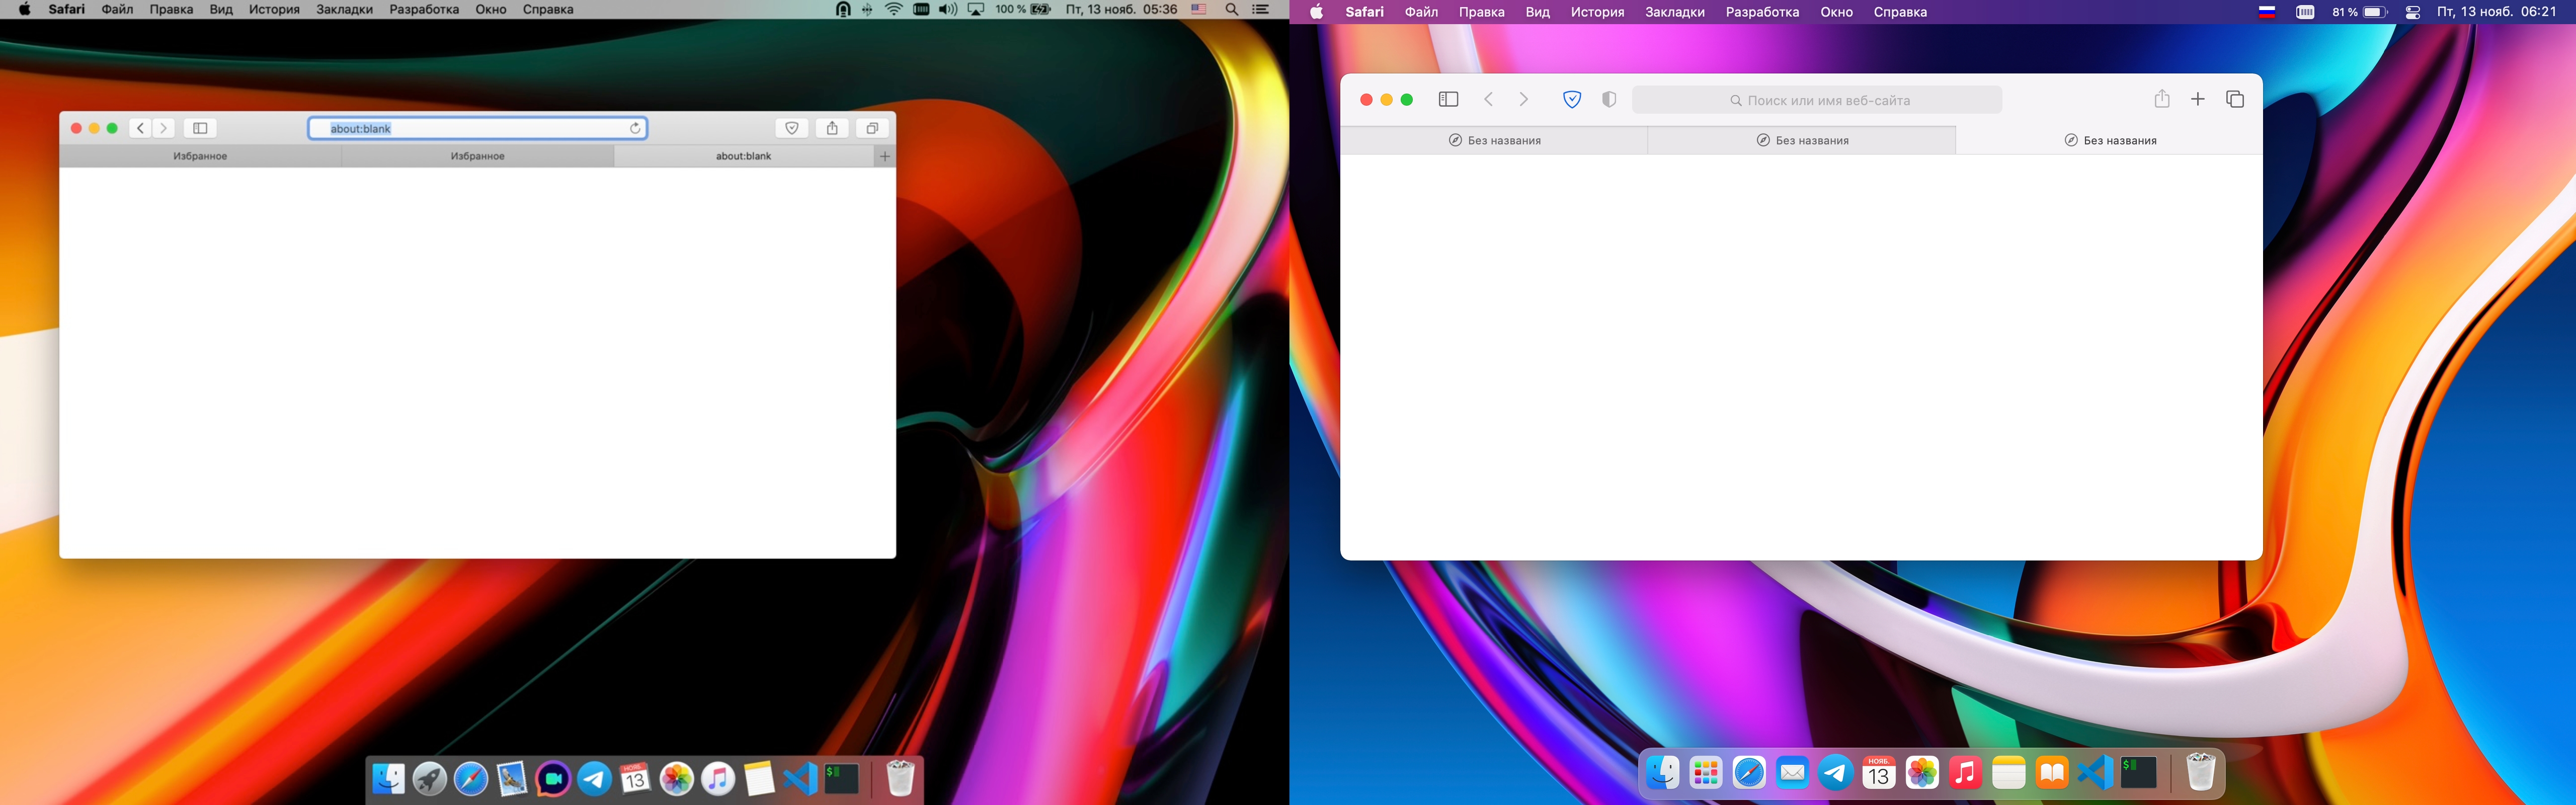The height and width of the screenshot is (805, 2576).
Task: Open Разработка menu in the 05:36 menu bar
Action: pyautogui.click(x=424, y=9)
